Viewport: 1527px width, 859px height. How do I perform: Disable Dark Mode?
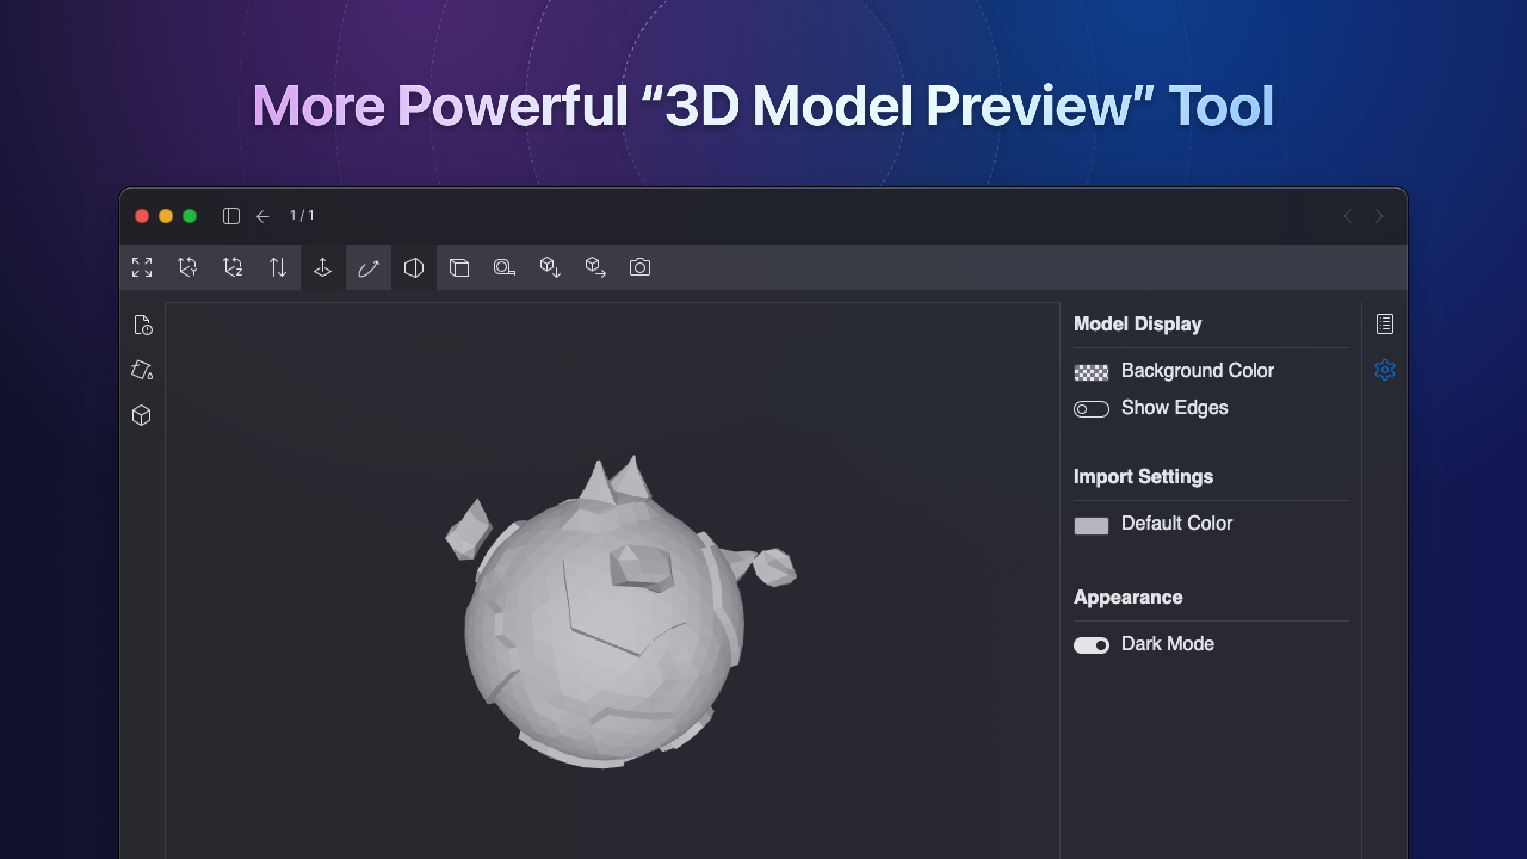tap(1091, 645)
